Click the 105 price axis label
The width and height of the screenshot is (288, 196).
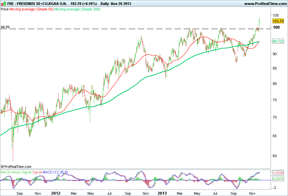click(x=276, y=15)
